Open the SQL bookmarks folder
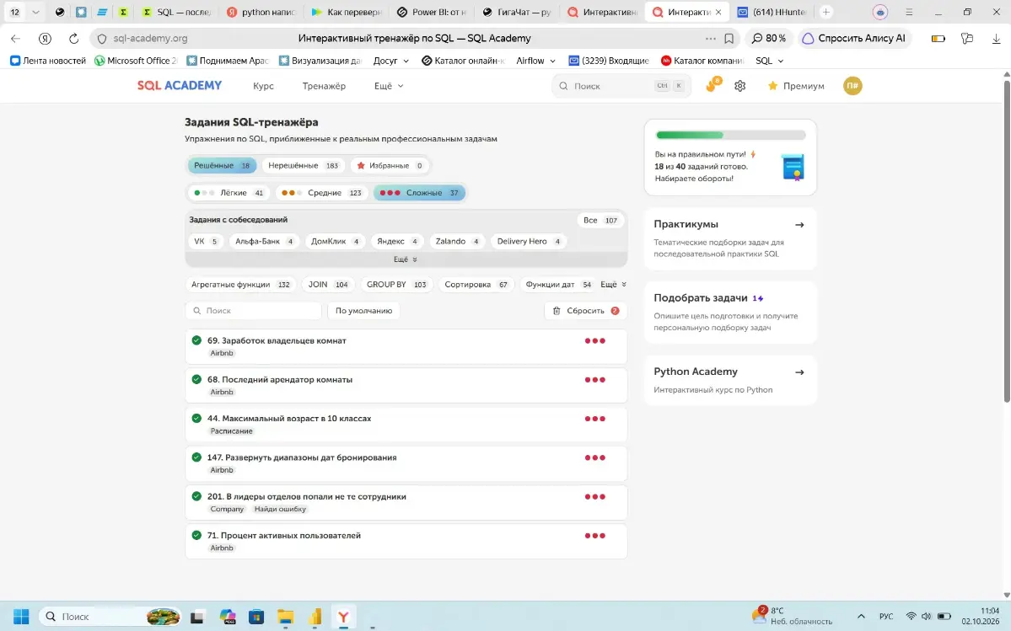The width and height of the screenshot is (1011, 631). coord(769,61)
